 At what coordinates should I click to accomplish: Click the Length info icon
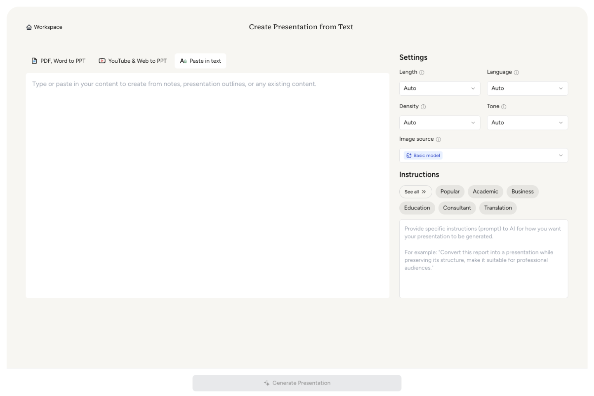422,73
